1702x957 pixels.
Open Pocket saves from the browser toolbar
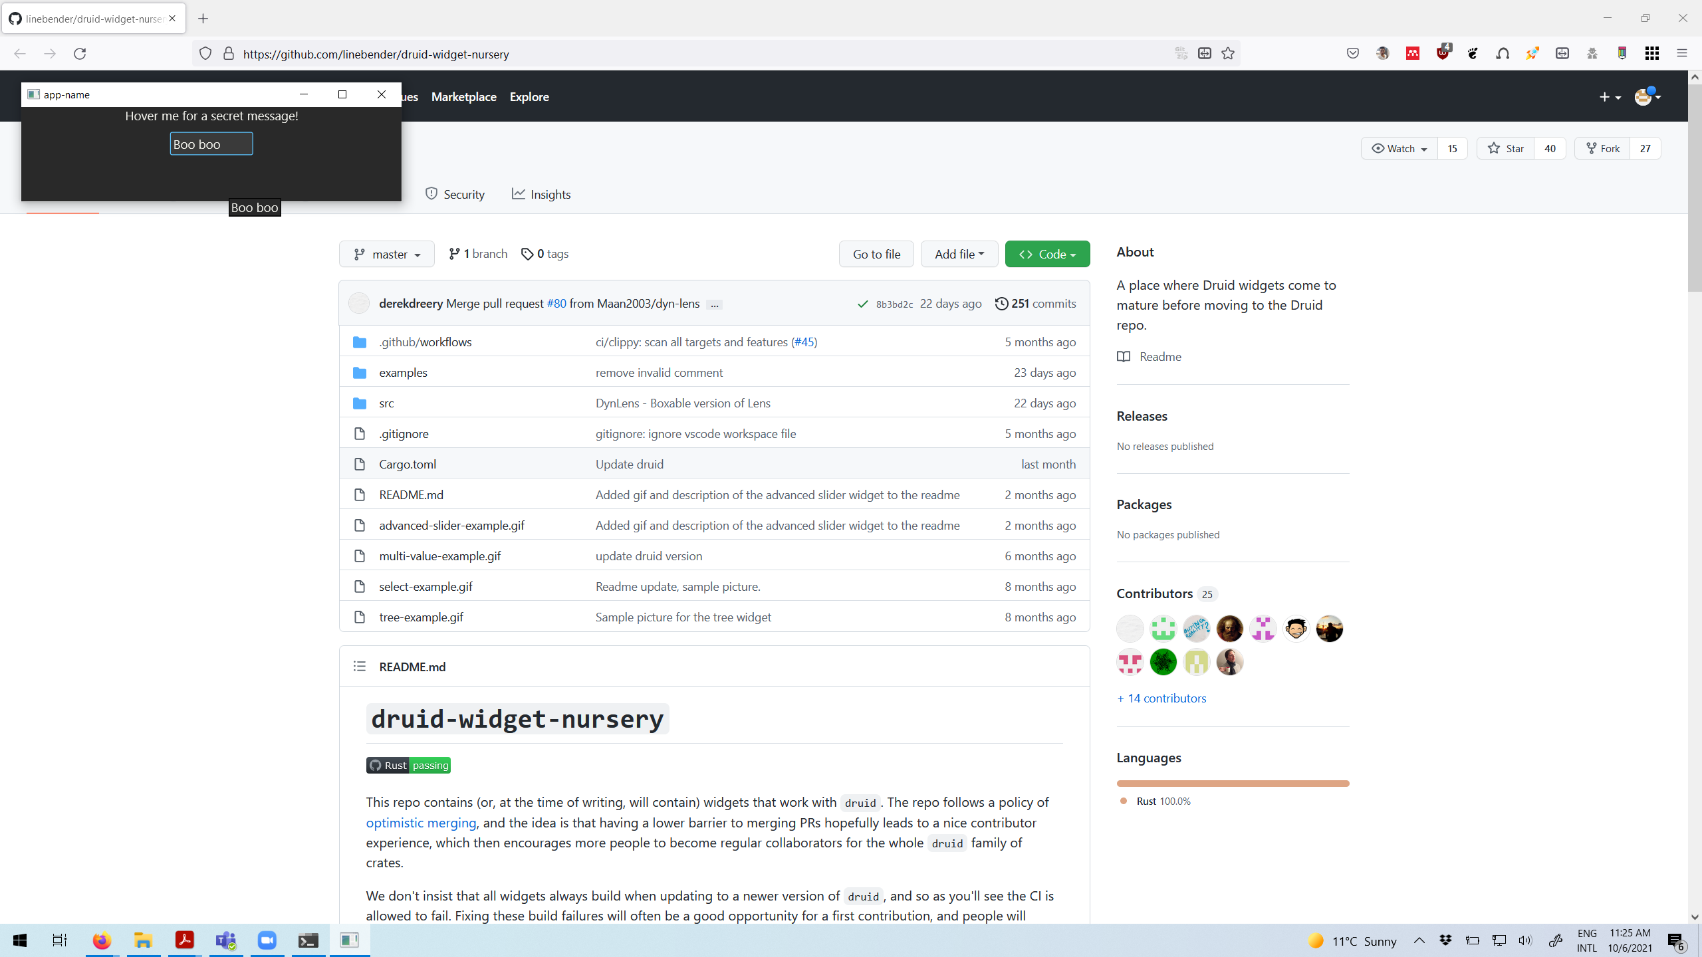(x=1352, y=53)
